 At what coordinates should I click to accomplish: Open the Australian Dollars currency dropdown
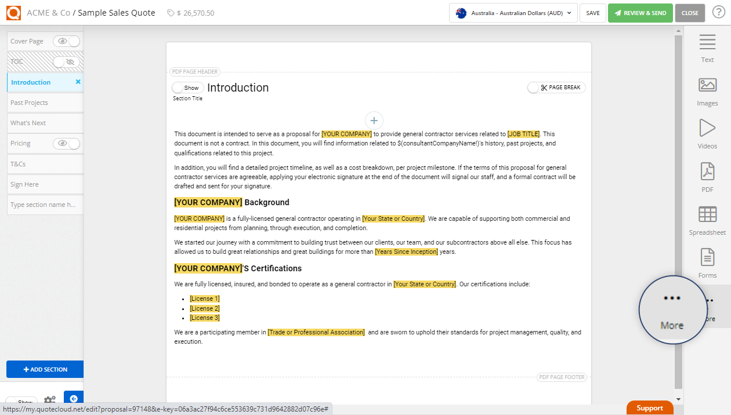512,12
